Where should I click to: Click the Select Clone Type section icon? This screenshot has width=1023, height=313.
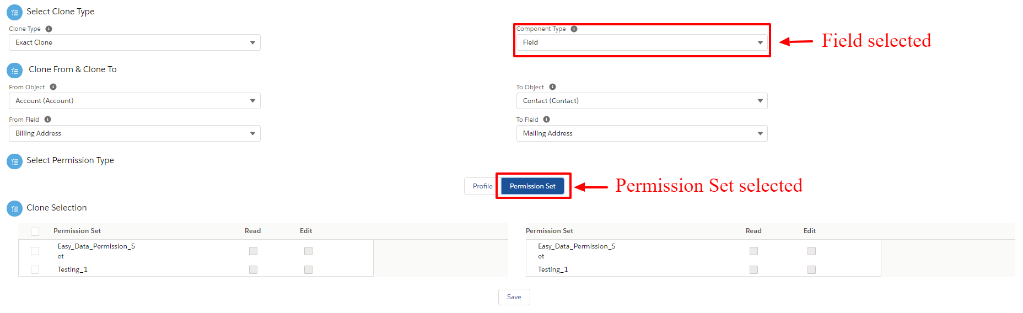14,12
